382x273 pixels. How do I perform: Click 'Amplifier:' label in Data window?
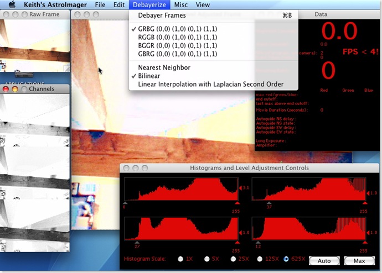[x=266, y=145]
